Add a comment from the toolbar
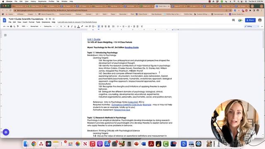This screenshot has height=149, width=265. point(90,26)
